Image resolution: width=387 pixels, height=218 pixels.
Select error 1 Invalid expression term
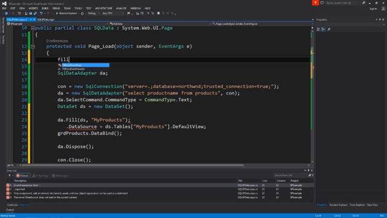[x=160, y=185]
